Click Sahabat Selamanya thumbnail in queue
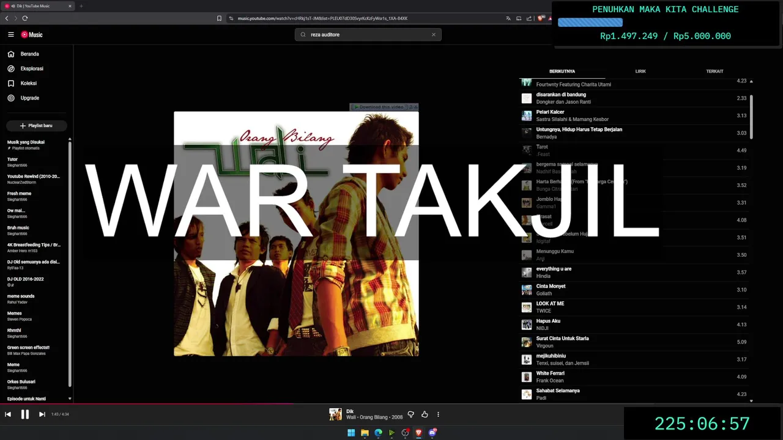 click(527, 394)
